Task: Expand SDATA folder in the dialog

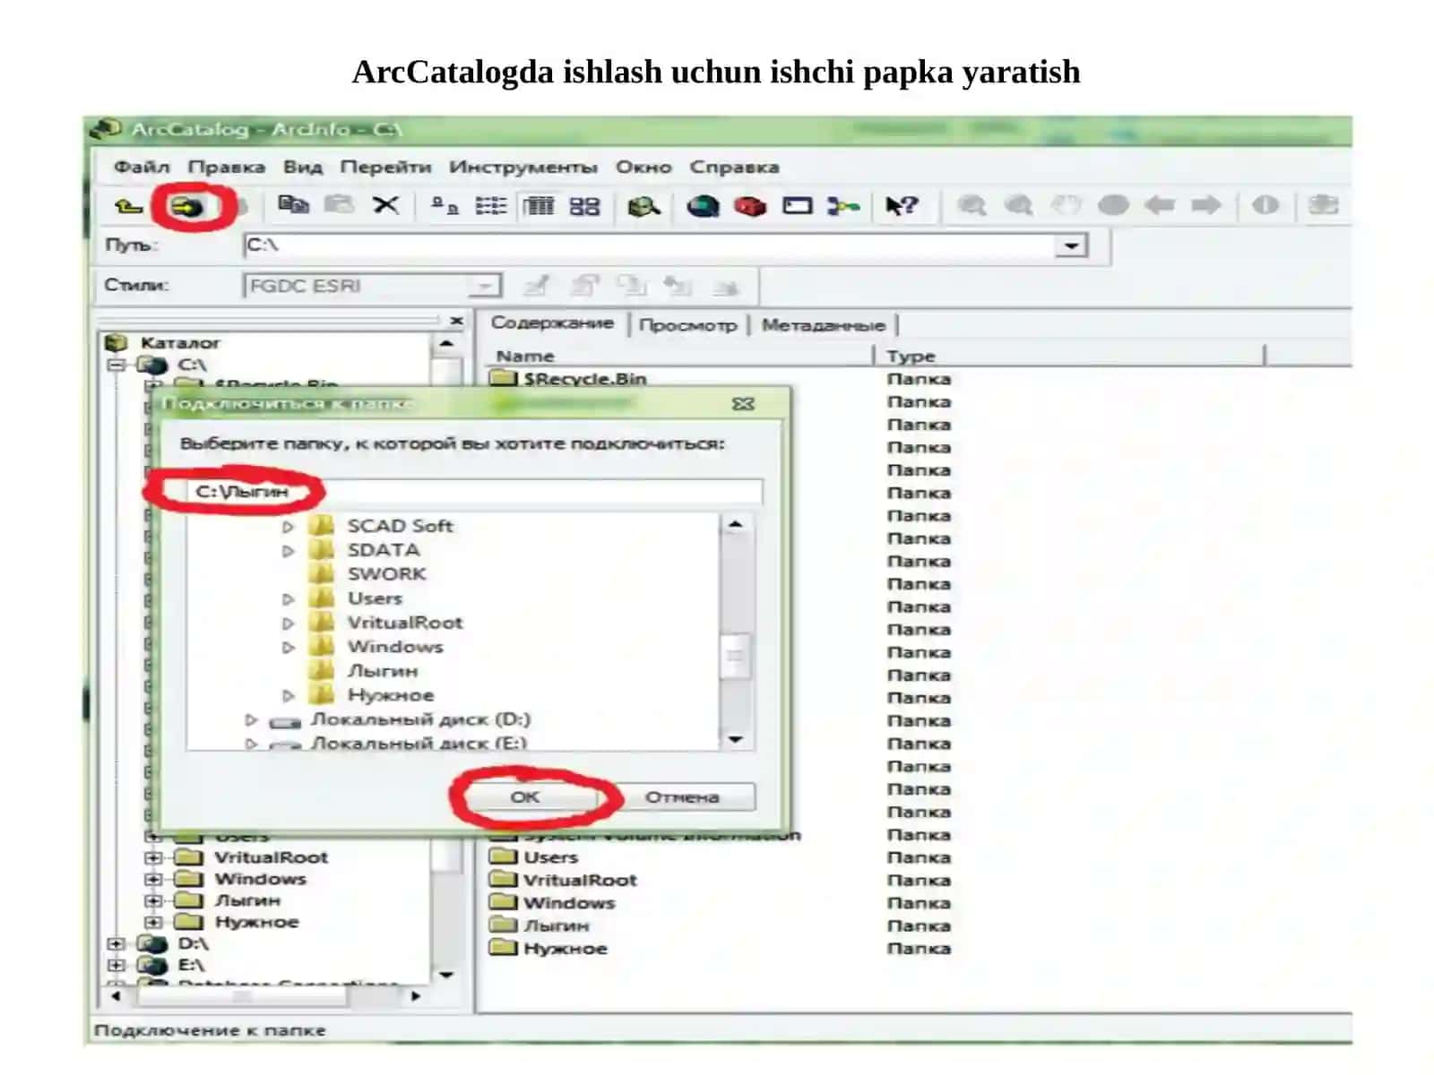Action: click(288, 551)
